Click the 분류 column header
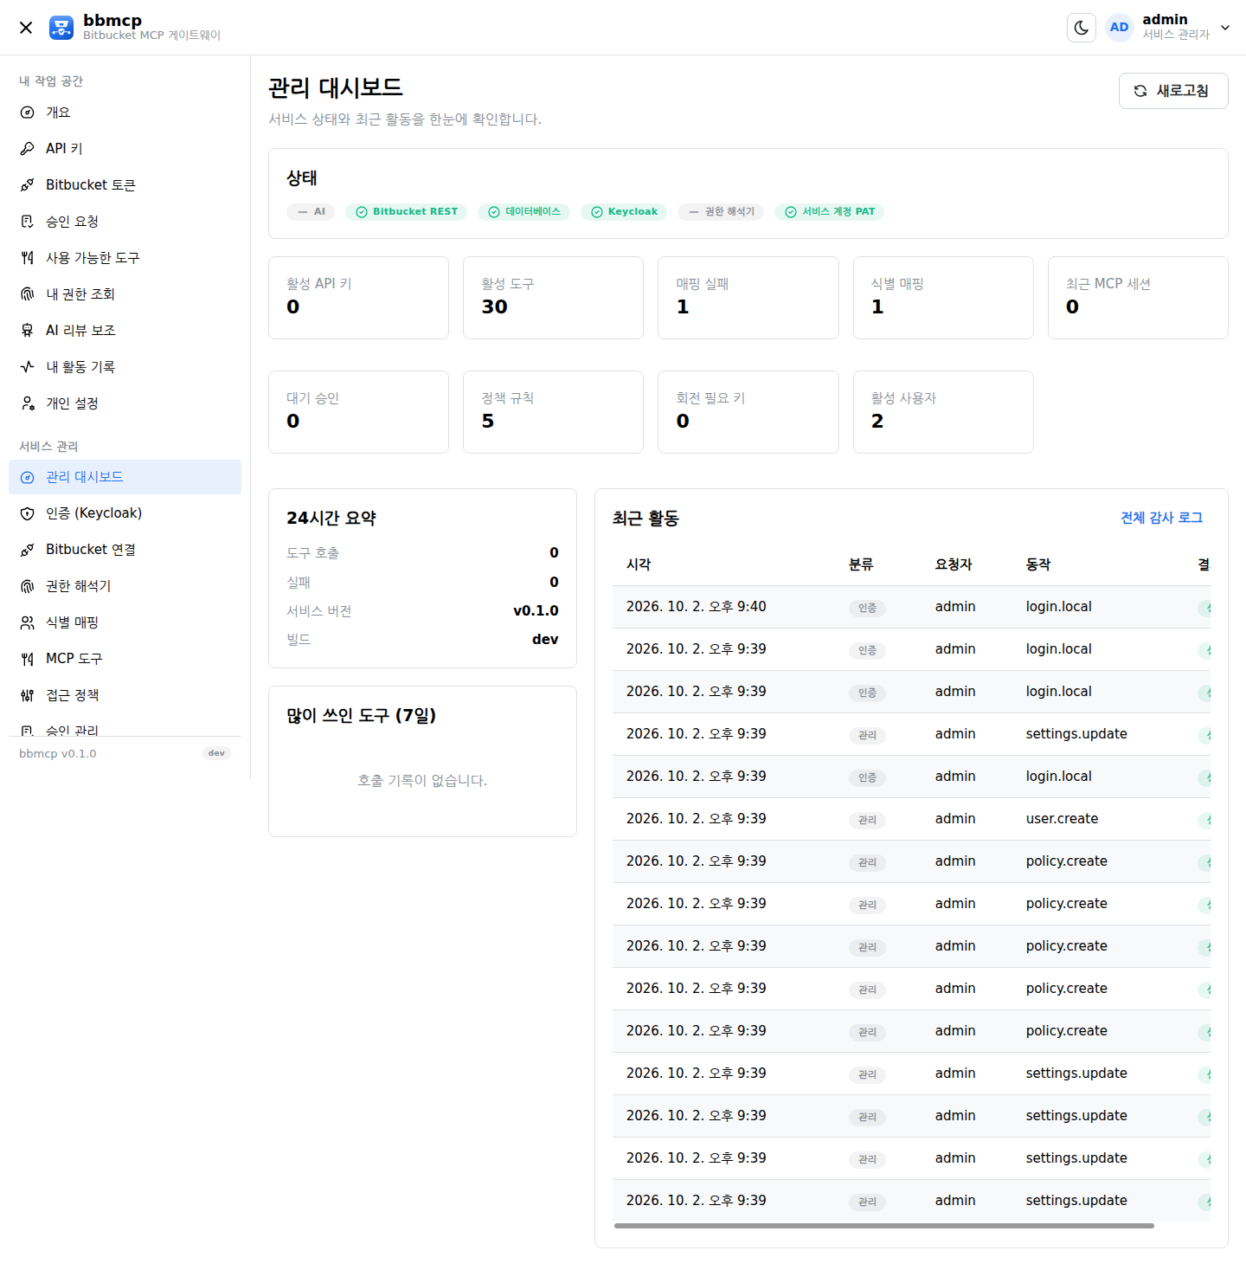The image size is (1246, 1283). pos(861,564)
